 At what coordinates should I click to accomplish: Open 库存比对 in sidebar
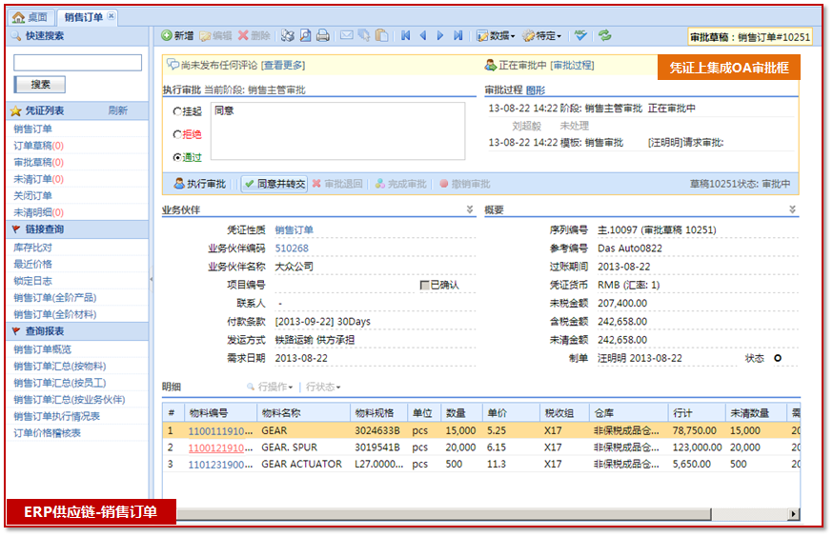(x=32, y=248)
